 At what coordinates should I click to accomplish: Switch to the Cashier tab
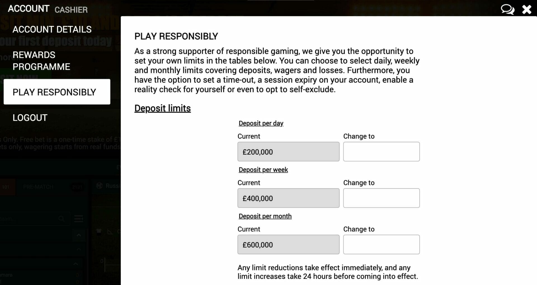[71, 10]
